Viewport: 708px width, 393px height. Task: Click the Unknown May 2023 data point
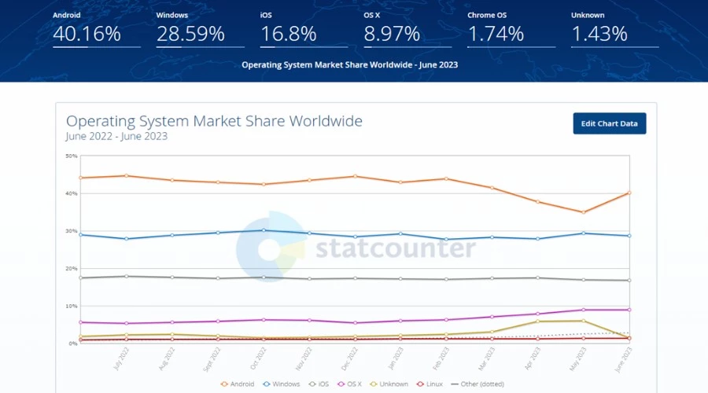coord(583,321)
